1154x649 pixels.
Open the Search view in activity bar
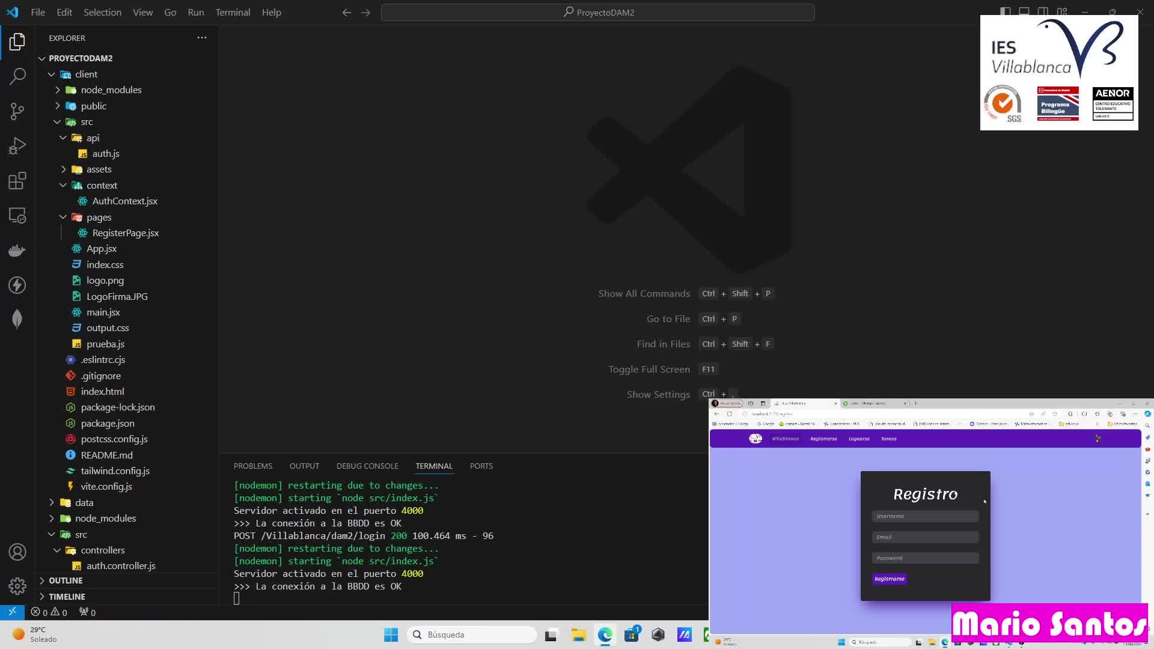click(17, 76)
